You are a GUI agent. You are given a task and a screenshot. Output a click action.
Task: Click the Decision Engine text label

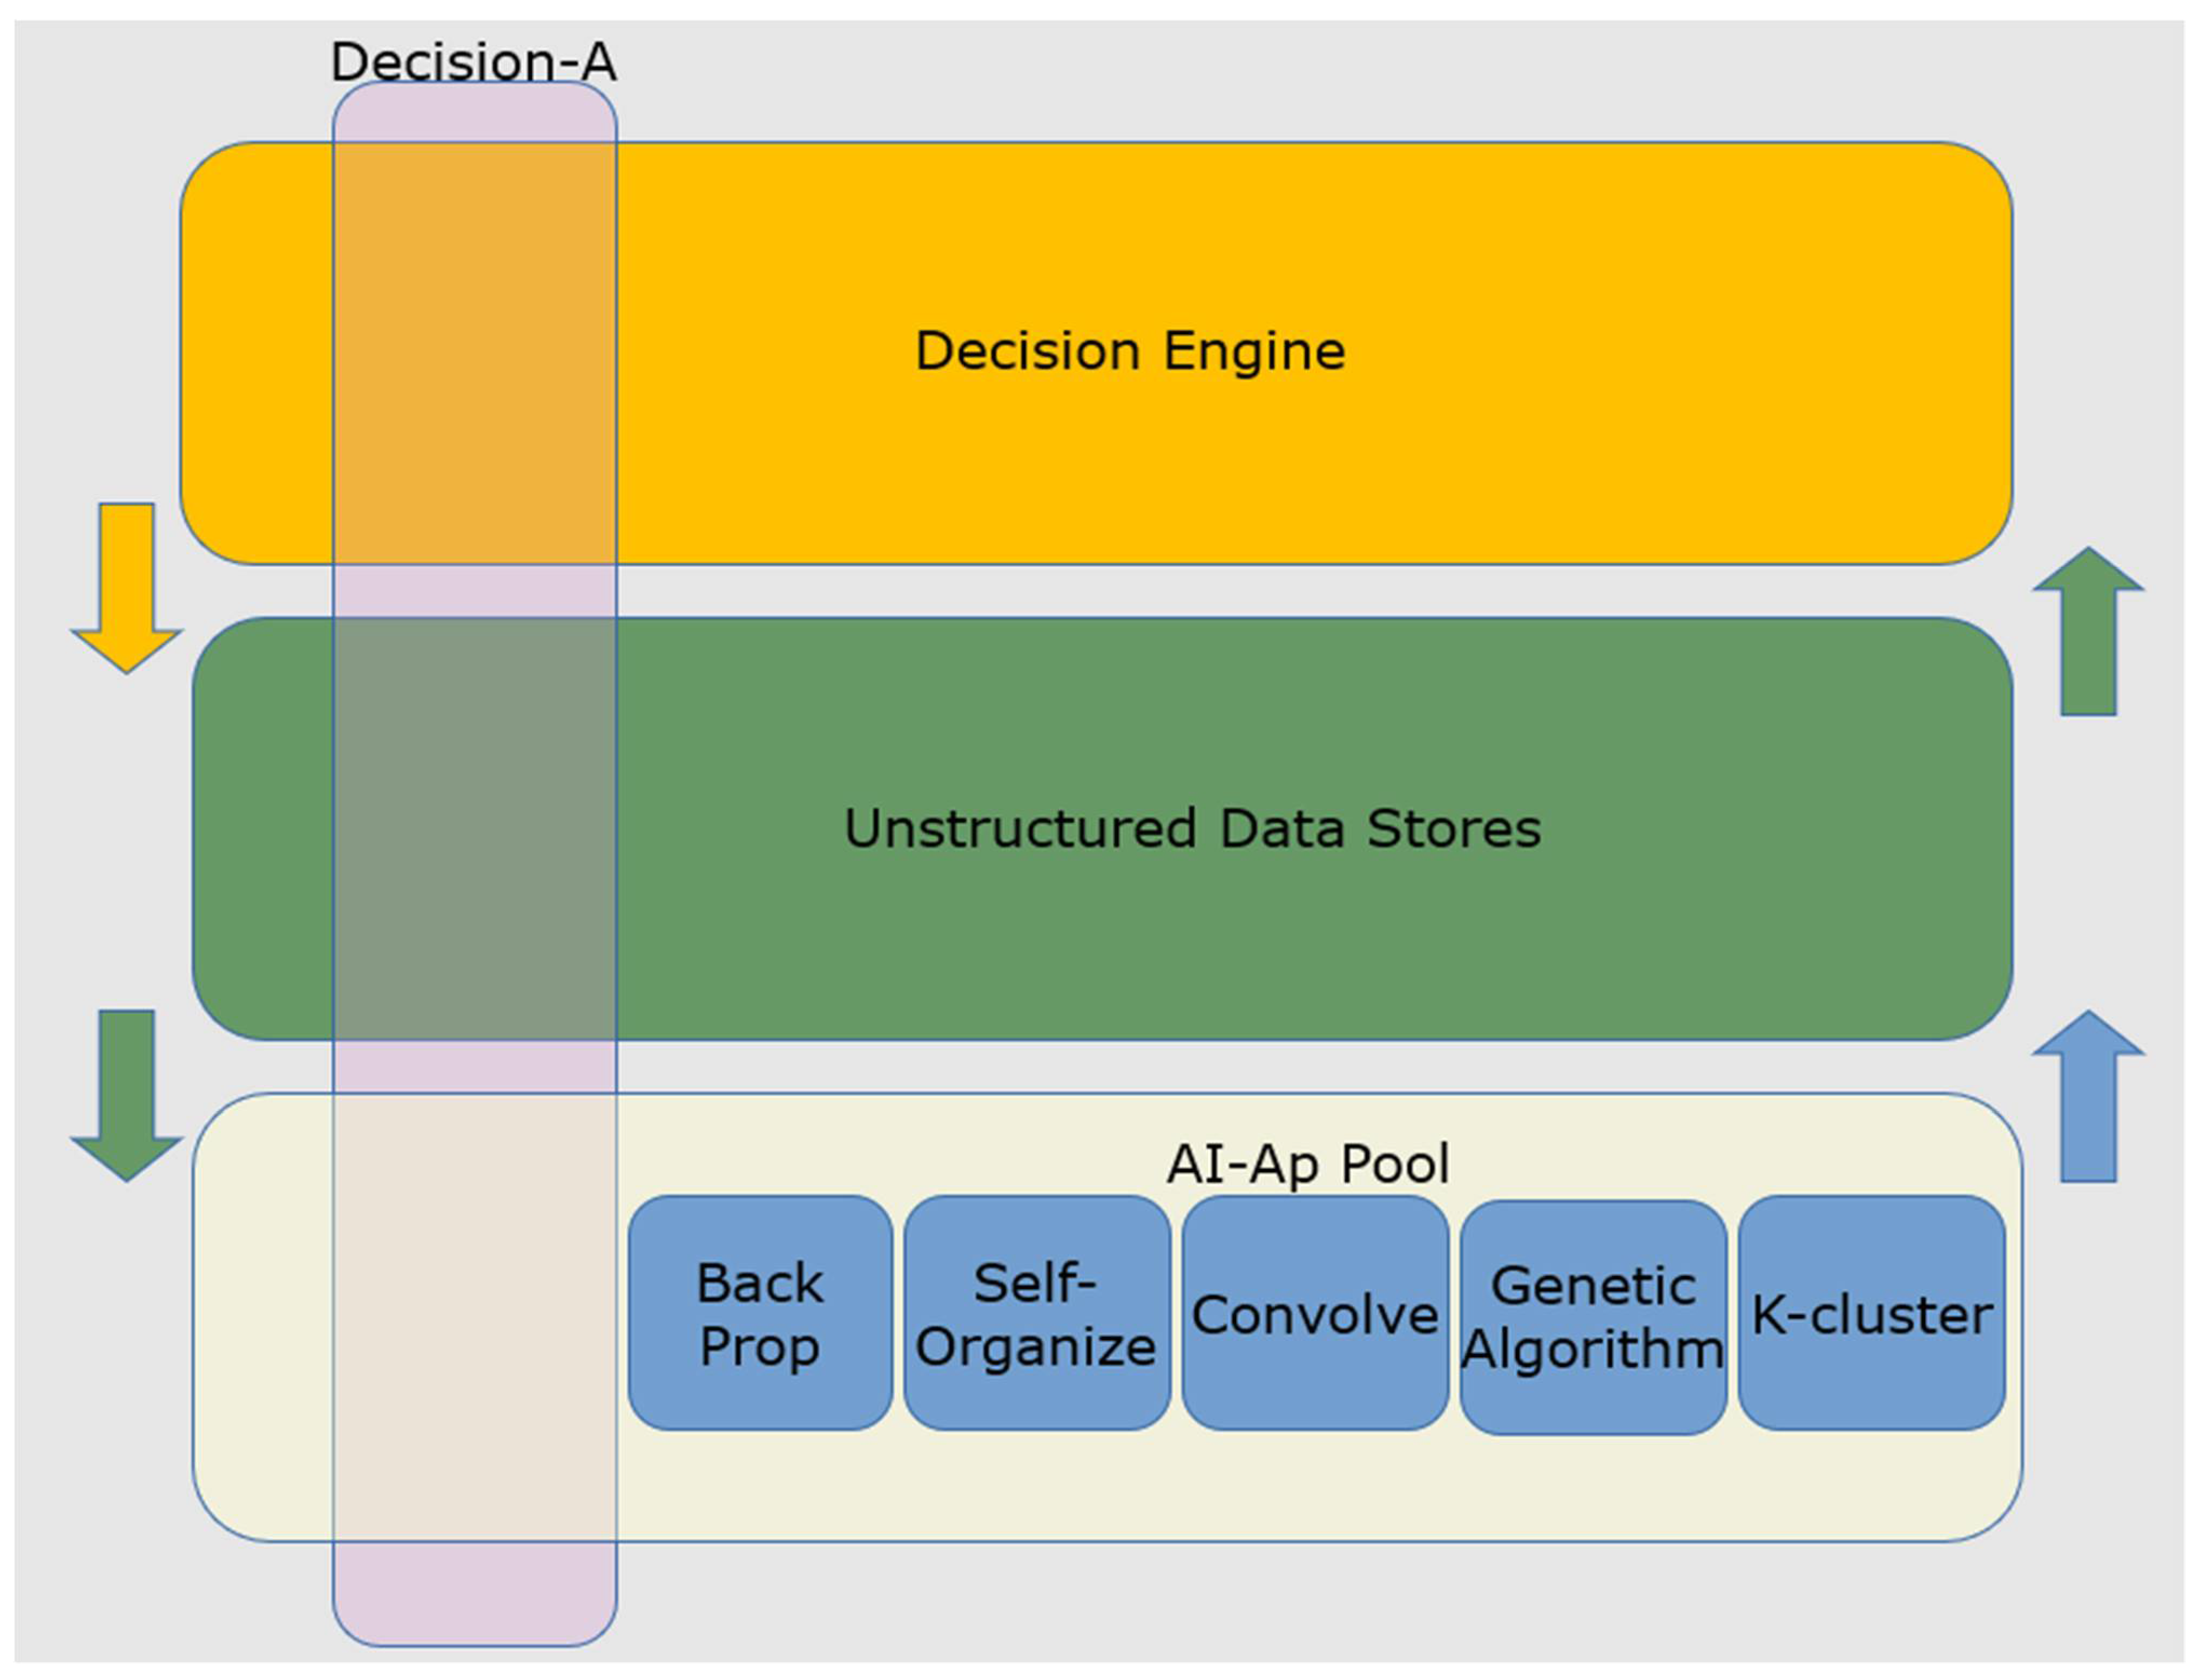click(1130, 351)
